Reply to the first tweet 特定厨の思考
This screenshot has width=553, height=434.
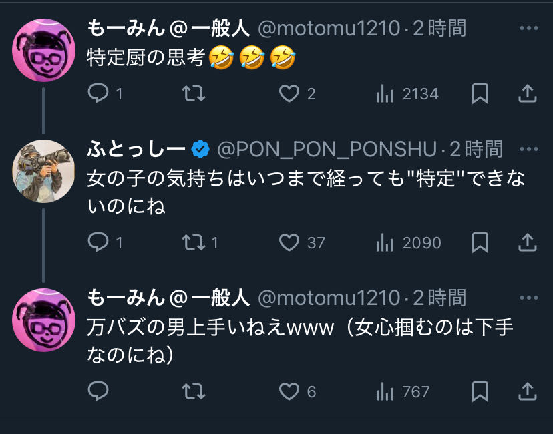pos(98,94)
